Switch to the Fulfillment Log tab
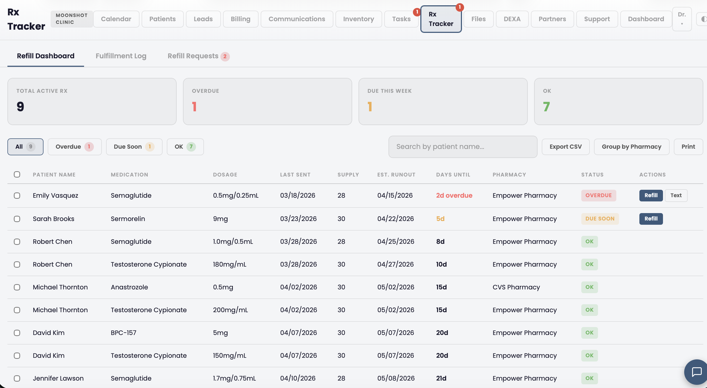707x388 pixels. point(121,56)
